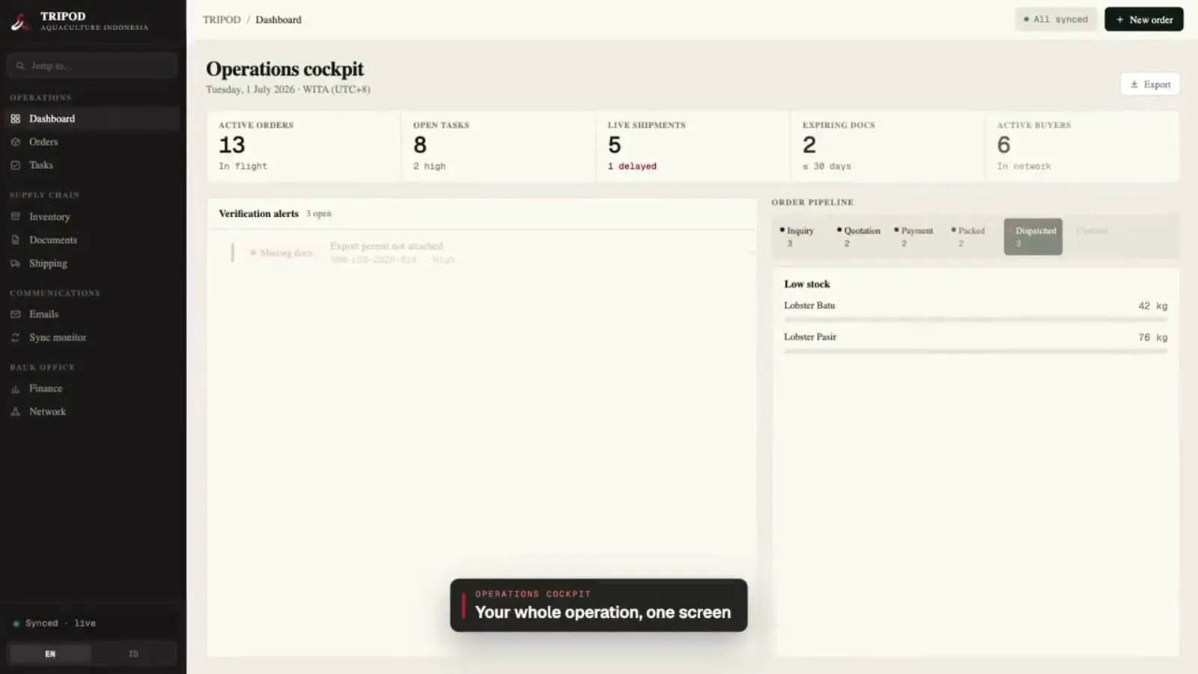Viewport: 1198px width, 674px height.
Task: Click the Emails envelope icon in sidebar
Action: tap(16, 314)
